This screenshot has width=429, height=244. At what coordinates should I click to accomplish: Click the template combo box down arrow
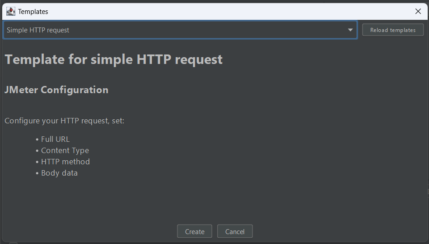[x=350, y=30]
